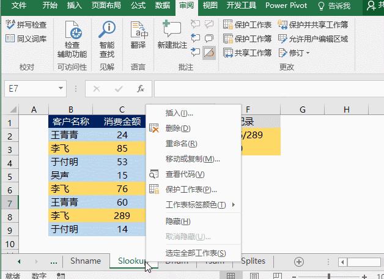Switch to normal view in status bar
This screenshot has height=279, width=384.
click(x=231, y=276)
